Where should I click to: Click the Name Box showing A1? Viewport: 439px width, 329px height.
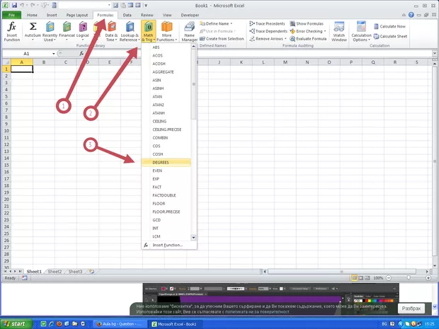[28, 54]
